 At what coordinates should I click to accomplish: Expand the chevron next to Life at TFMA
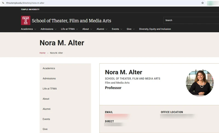pyautogui.click(x=77, y=29)
